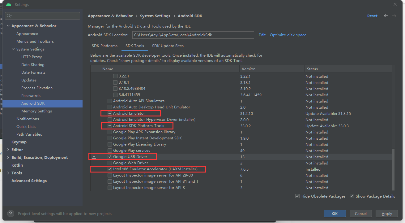Click the back navigation arrow icon
Image resolution: width=405 pixels, height=223 pixels.
[386, 16]
